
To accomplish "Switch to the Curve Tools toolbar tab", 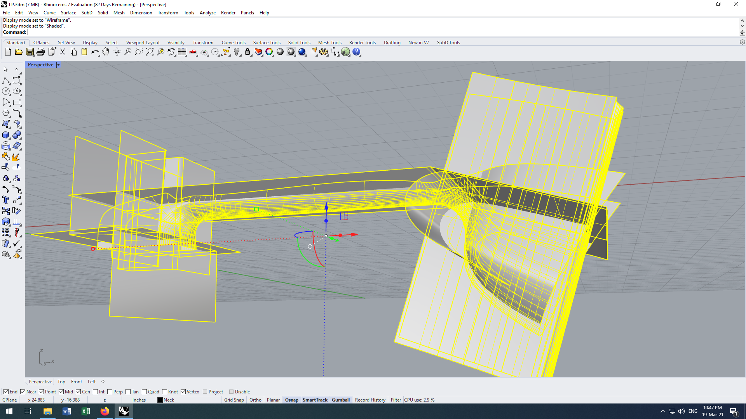I will [234, 43].
